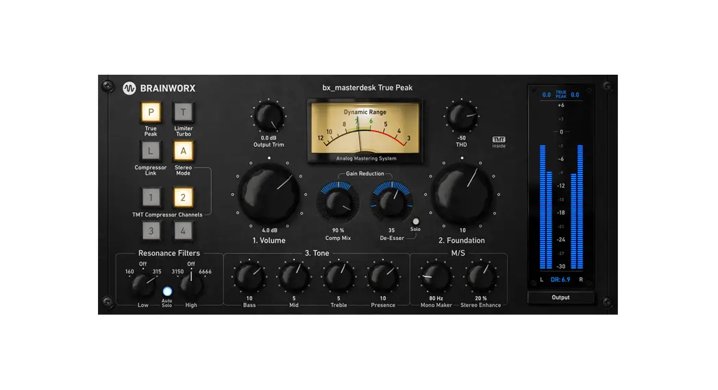Select TMT compressor channel 2
Image resolution: width=718 pixels, height=390 pixels.
tap(183, 197)
